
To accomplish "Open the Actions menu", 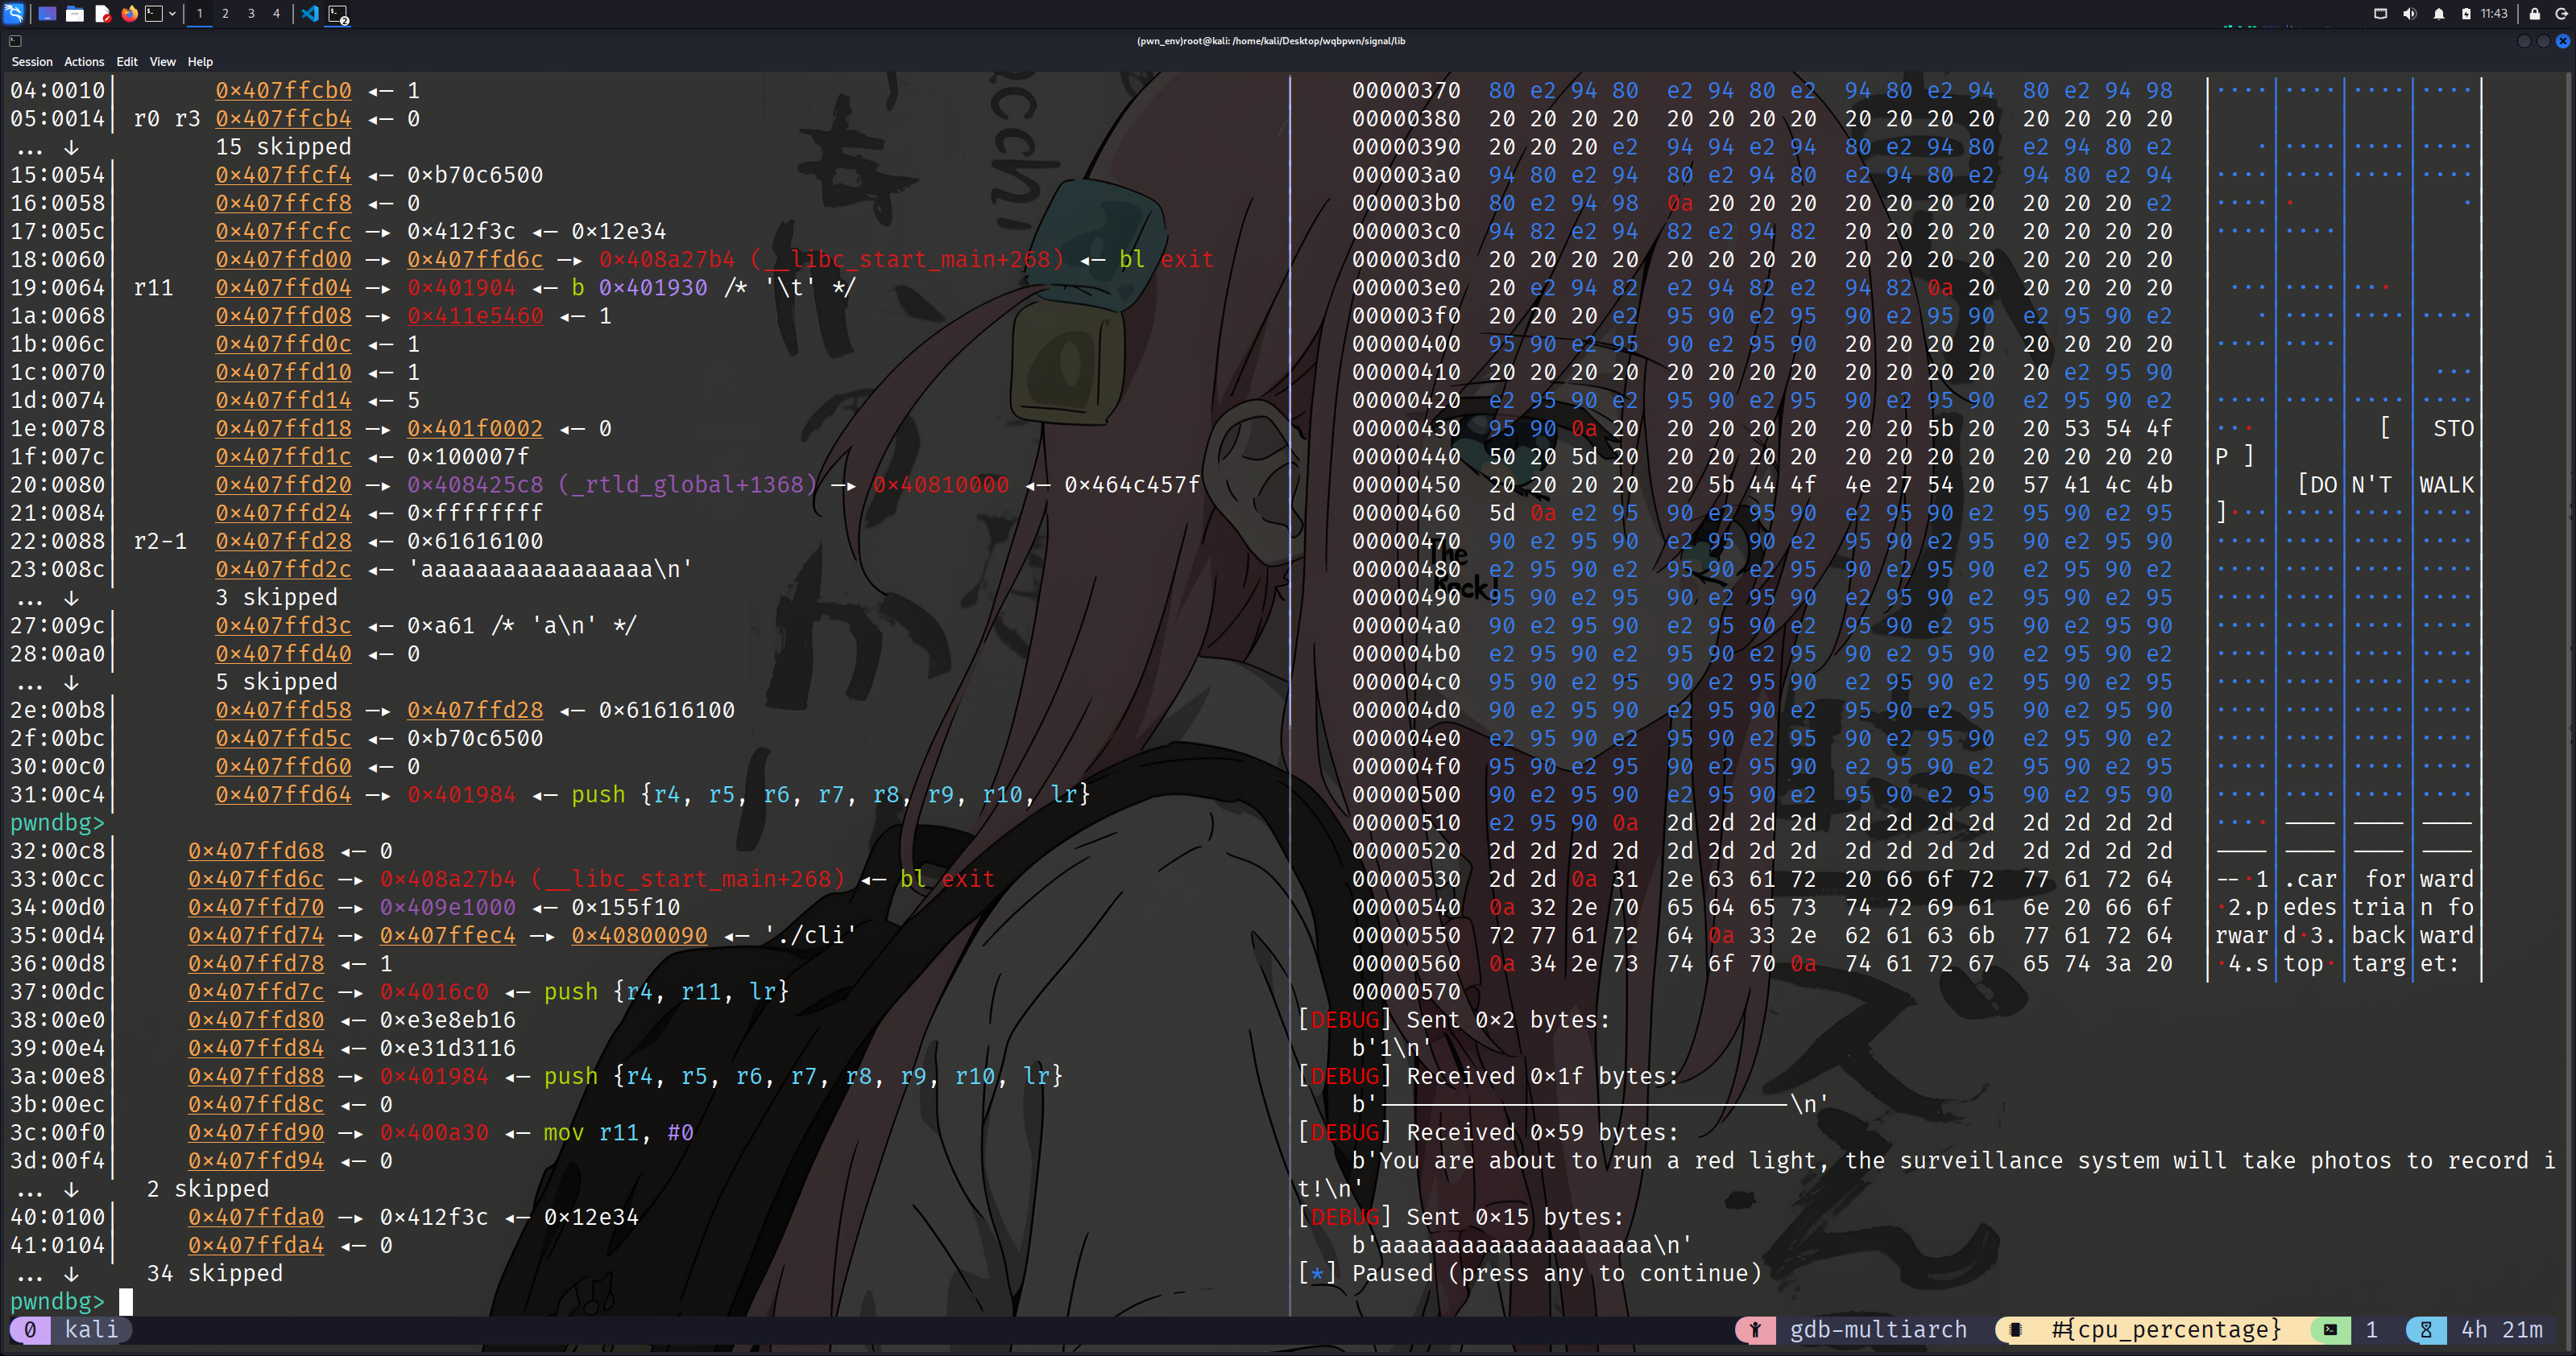I will point(84,62).
